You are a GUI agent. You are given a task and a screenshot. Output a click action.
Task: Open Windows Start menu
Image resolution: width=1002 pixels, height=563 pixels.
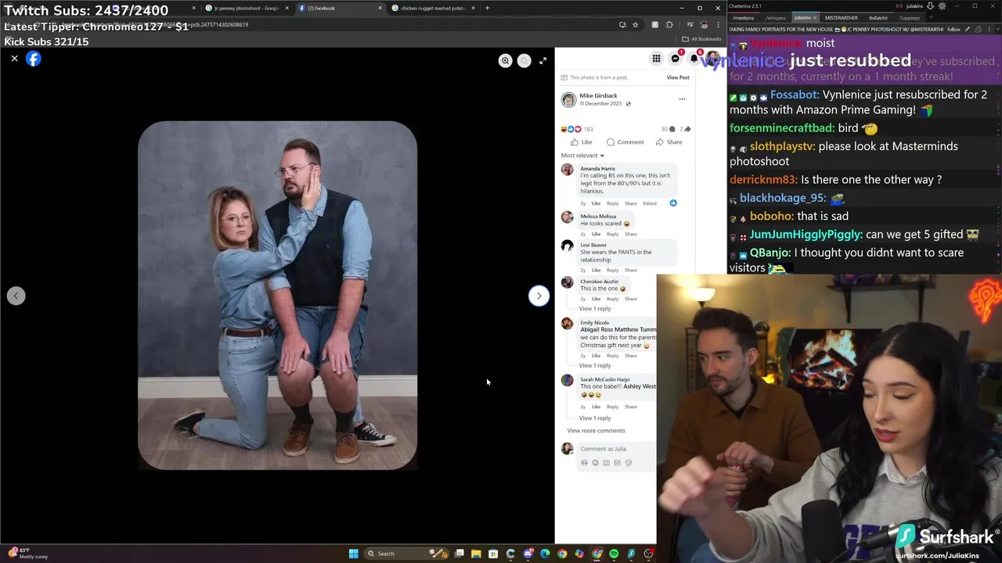(353, 554)
